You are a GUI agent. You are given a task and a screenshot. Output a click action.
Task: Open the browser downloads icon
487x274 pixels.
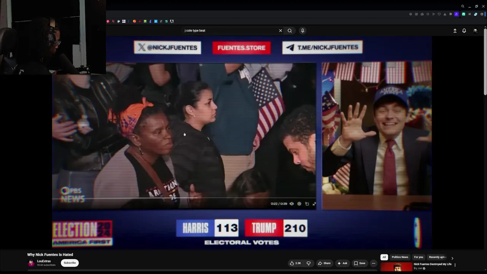coord(445,14)
